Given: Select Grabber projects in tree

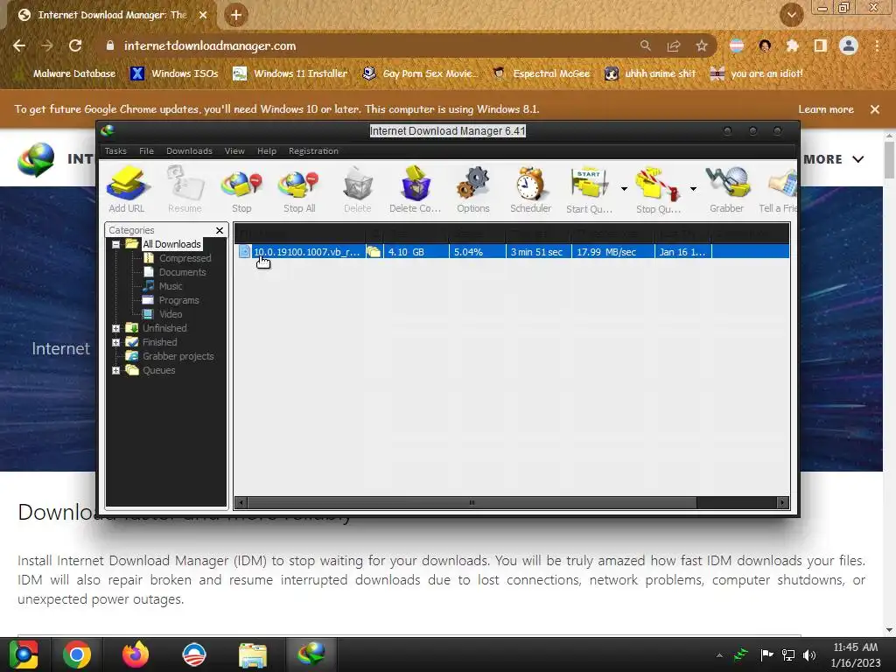Looking at the screenshot, I should pyautogui.click(x=178, y=356).
